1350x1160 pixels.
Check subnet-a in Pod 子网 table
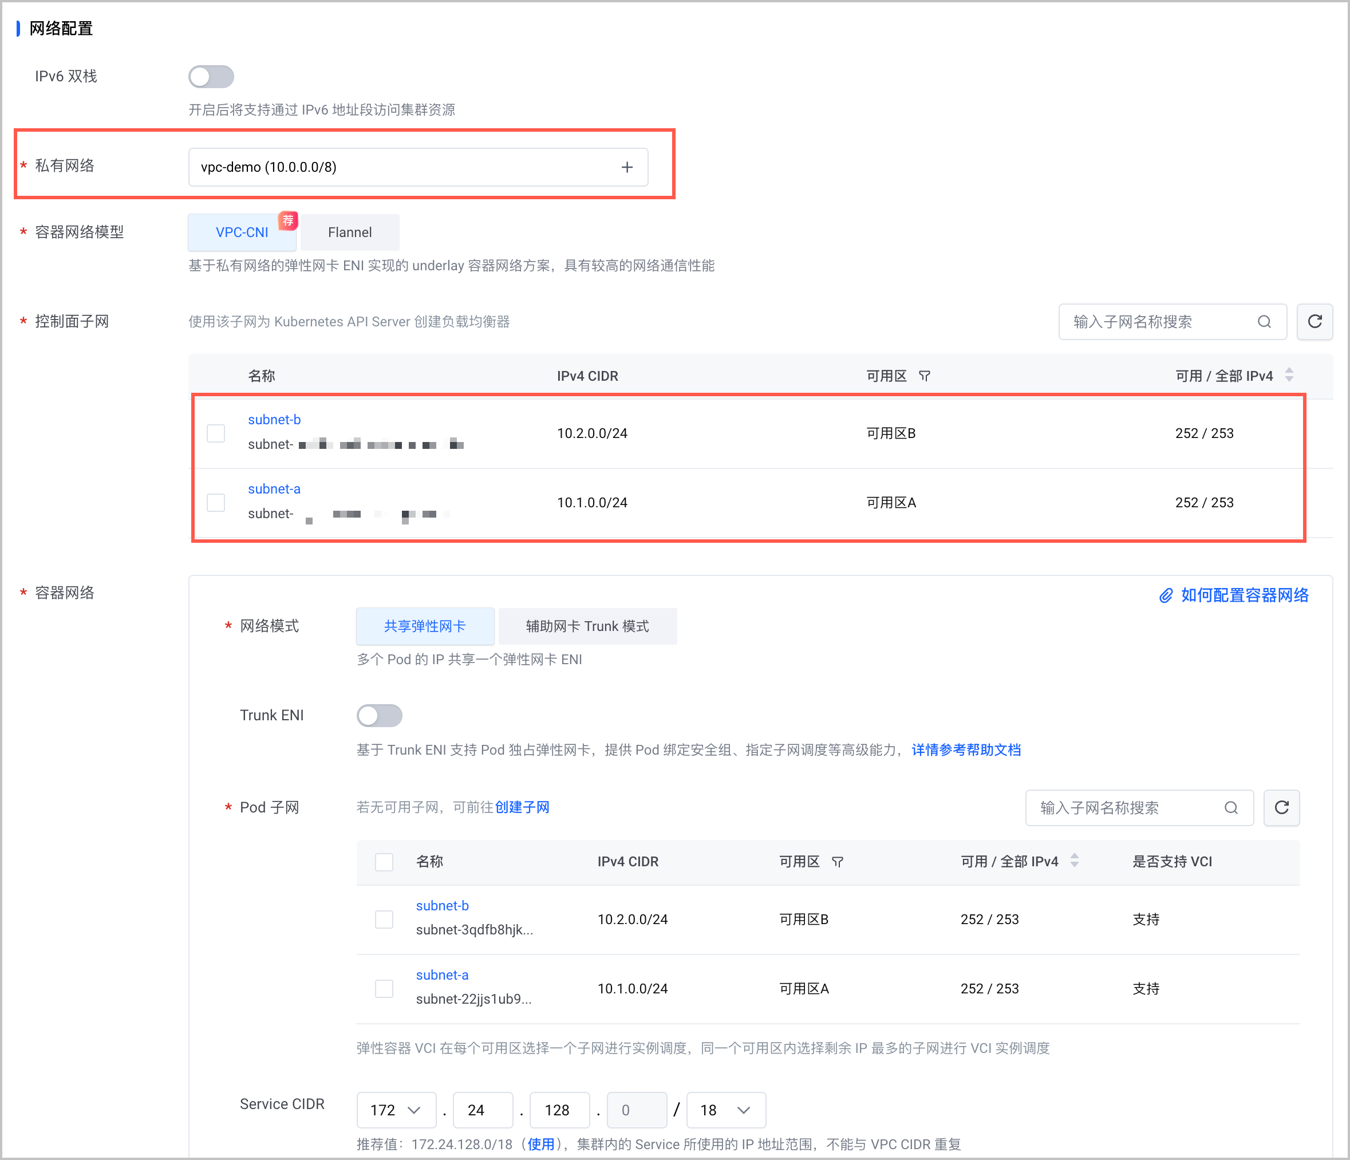[384, 989]
